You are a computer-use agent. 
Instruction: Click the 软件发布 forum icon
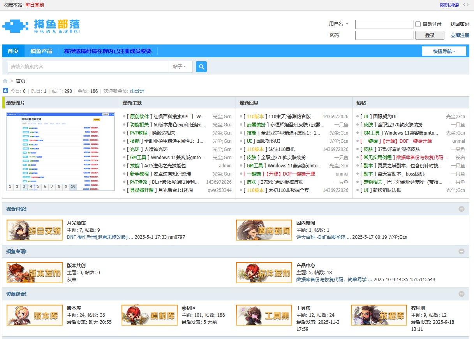pos(264,273)
